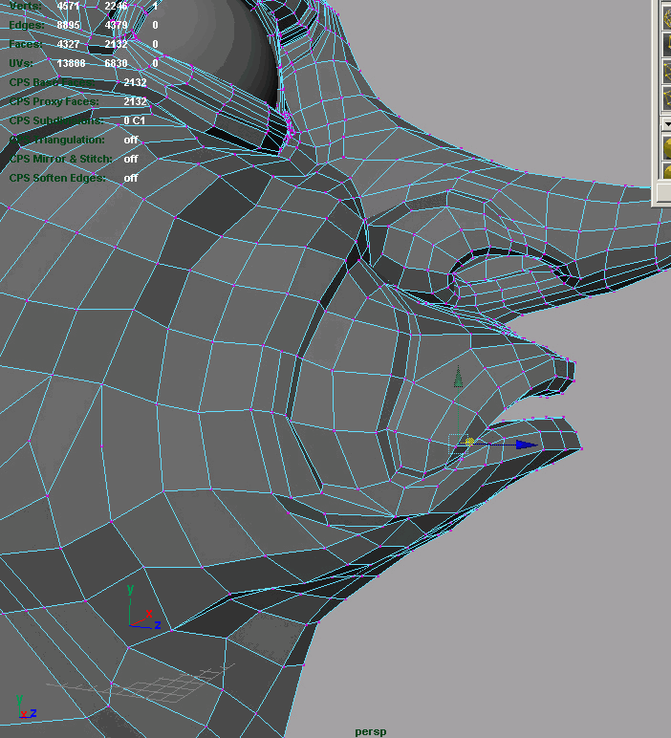Click the UVs count label in HUD

pyautogui.click(x=23, y=63)
